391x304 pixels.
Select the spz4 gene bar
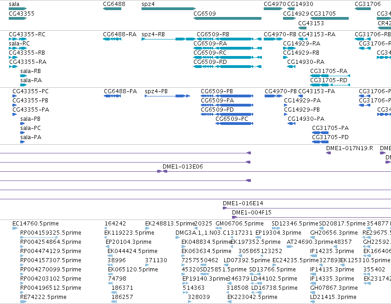pyautogui.click(x=169, y=9)
